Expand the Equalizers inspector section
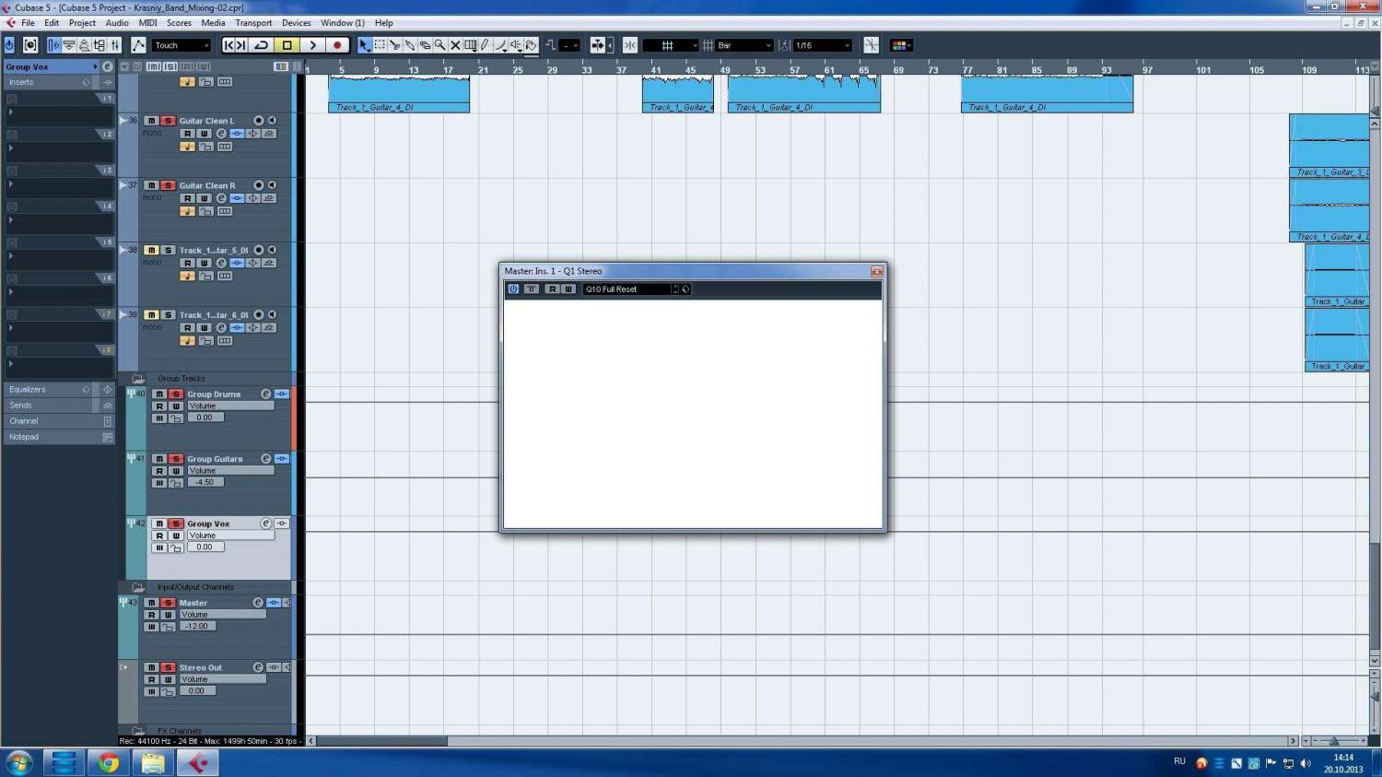The width and height of the screenshot is (1382, 777). 59,390
